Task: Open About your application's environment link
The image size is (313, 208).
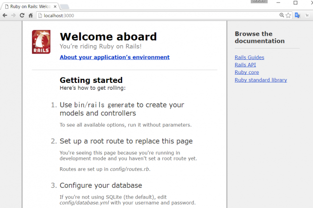Action: (x=115, y=57)
